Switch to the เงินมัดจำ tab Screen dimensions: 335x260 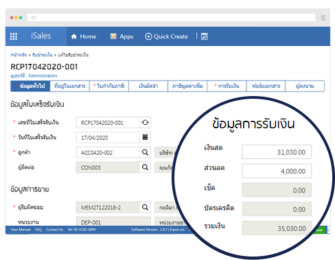148,86
